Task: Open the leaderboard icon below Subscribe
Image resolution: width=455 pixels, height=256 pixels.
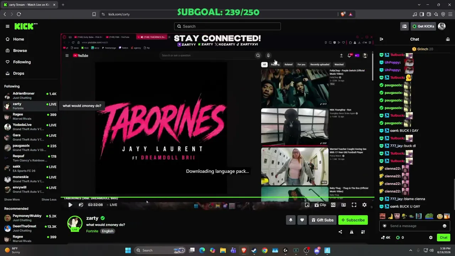Action: (x=363, y=232)
